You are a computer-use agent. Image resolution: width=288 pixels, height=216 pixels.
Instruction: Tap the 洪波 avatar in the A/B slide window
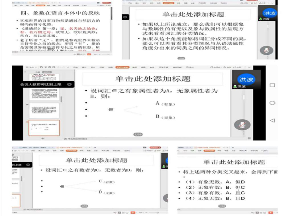coord(246,80)
